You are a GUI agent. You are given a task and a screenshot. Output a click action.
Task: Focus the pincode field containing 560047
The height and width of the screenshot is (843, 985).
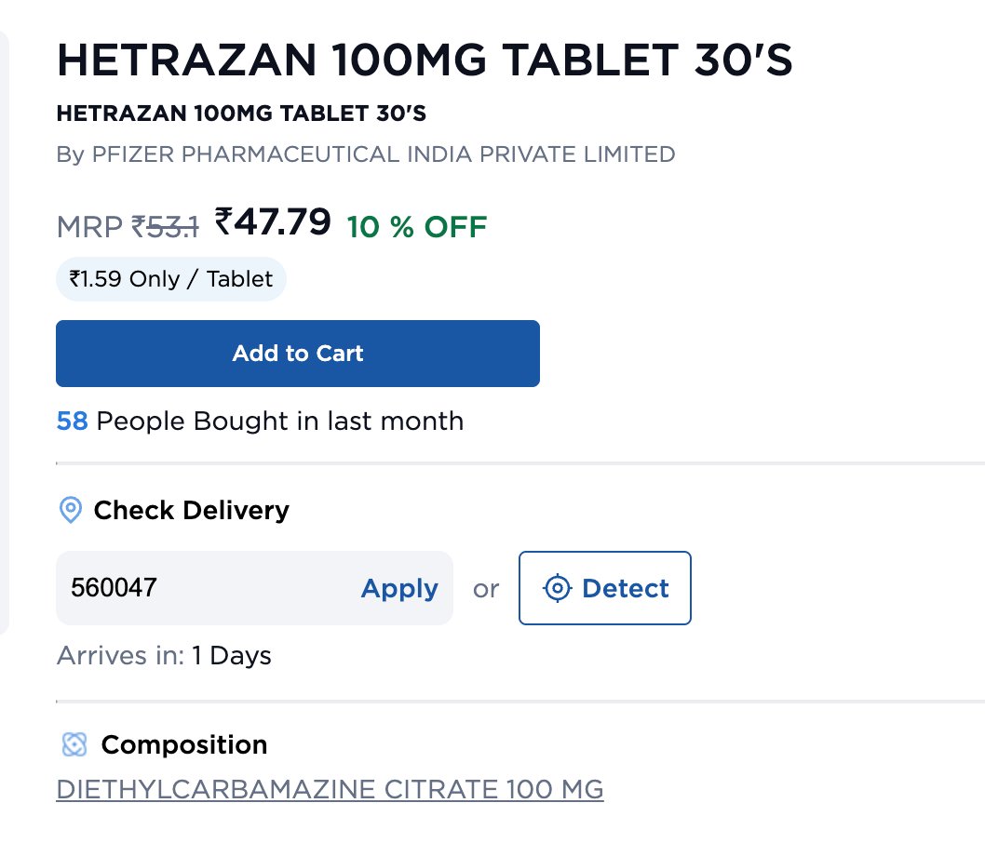[x=205, y=588]
